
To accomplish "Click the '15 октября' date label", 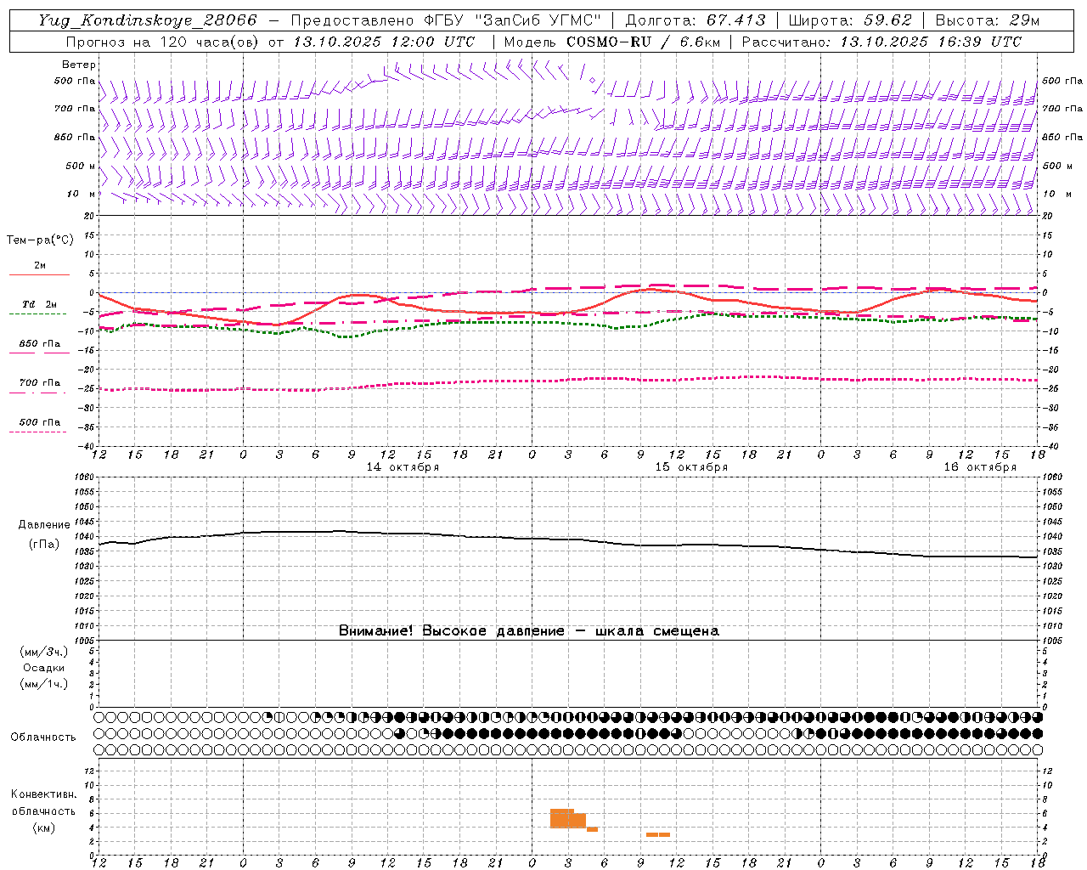I will pos(691,467).
